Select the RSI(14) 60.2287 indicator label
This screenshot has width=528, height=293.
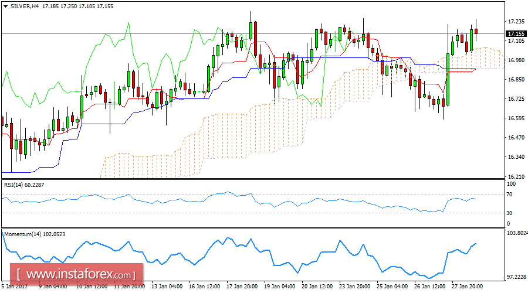point(24,185)
